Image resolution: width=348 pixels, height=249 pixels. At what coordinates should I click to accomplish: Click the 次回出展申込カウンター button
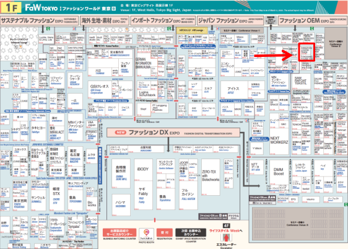pos(191,232)
